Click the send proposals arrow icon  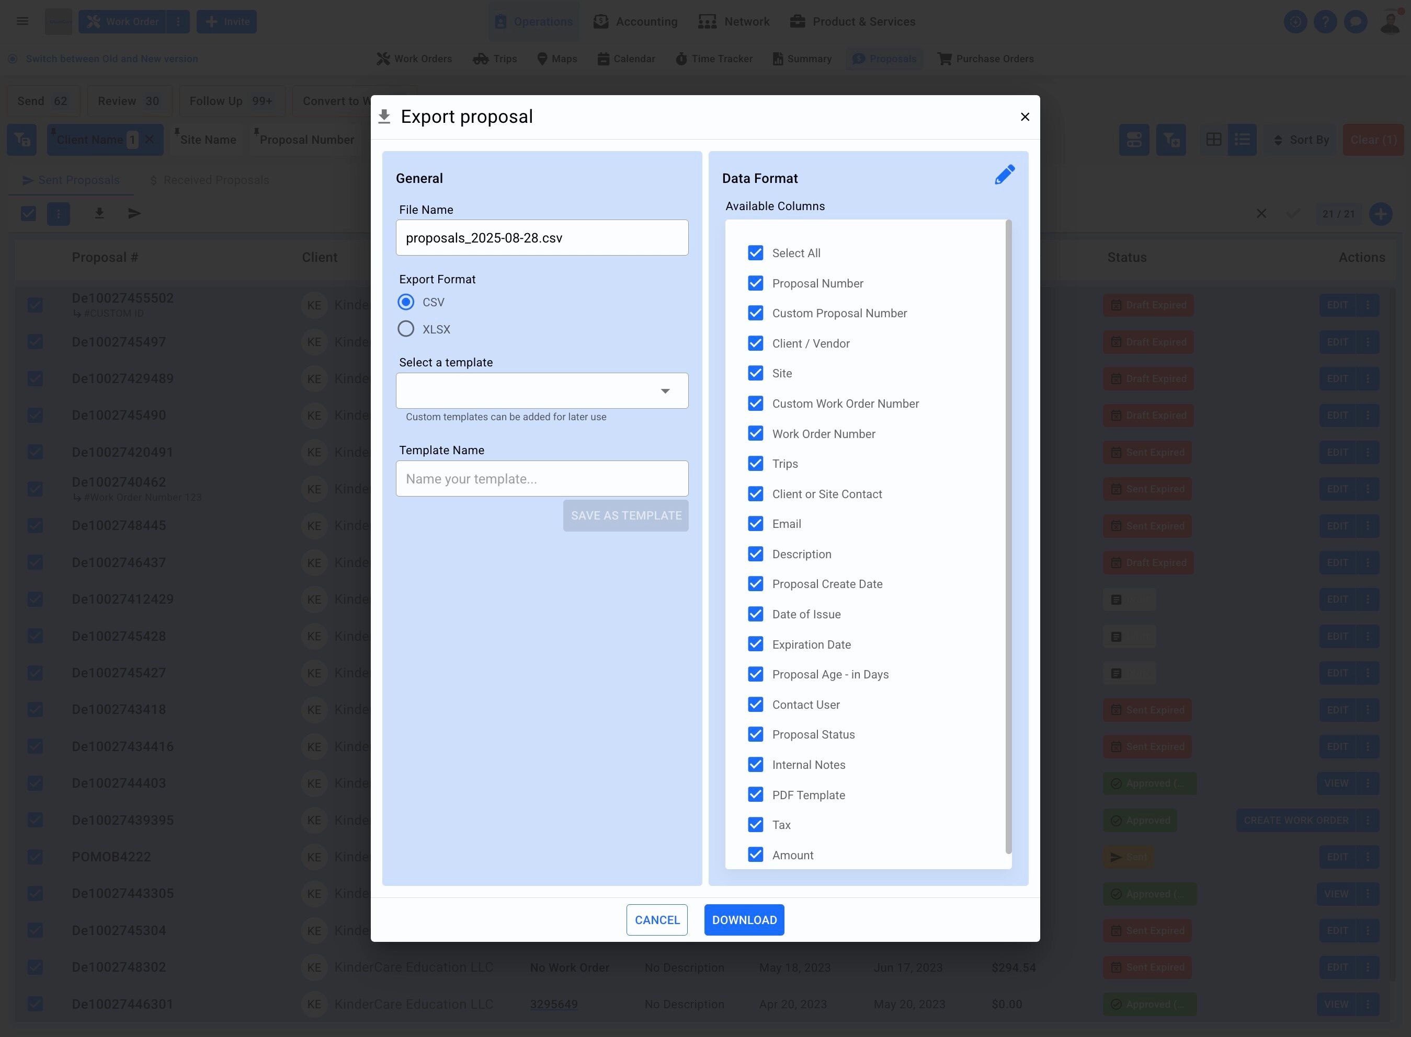click(x=134, y=213)
